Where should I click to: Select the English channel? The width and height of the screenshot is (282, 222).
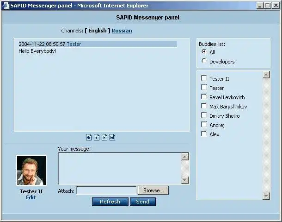(x=98, y=31)
